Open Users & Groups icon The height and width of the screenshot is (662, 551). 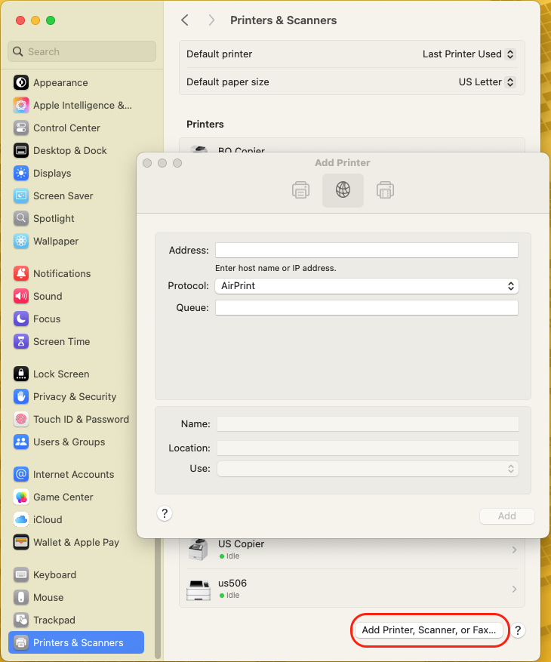[20, 442]
